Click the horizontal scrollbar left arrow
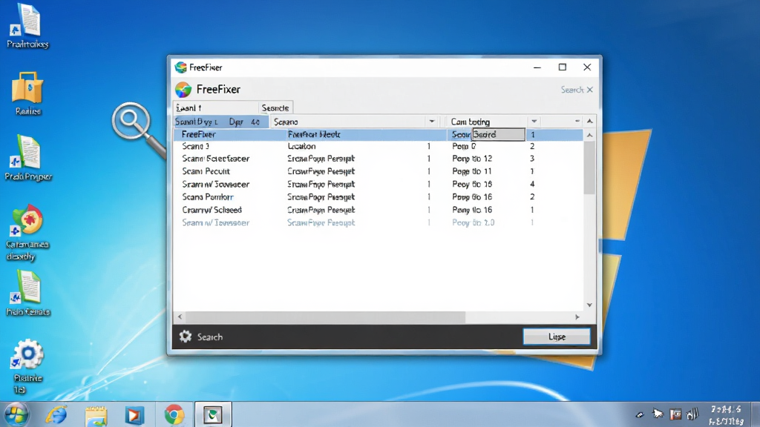This screenshot has height=427, width=760. click(180, 317)
